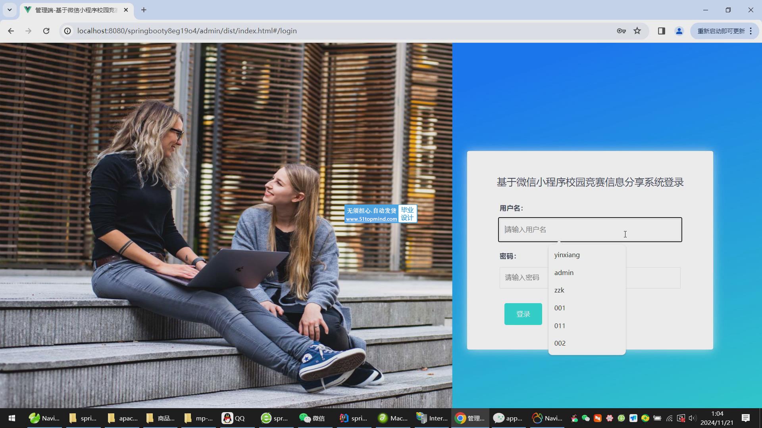This screenshot has height=428, width=762.
Task: Switch to the 管理端 browser tab
Action: (75, 10)
